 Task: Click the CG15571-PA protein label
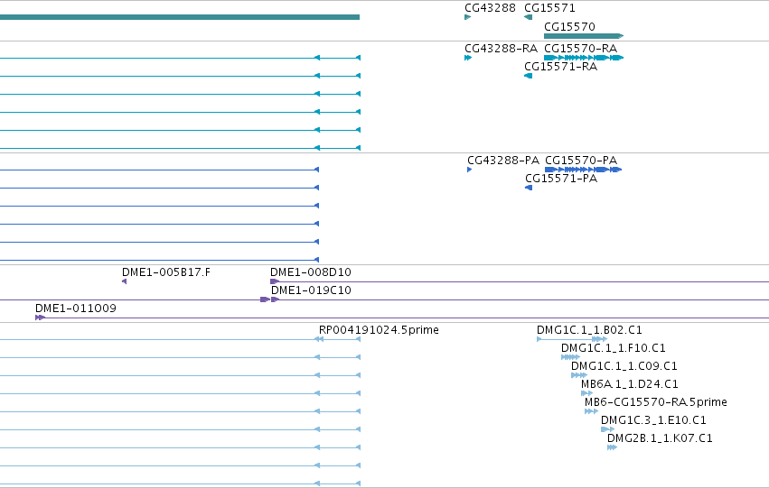click(x=561, y=179)
